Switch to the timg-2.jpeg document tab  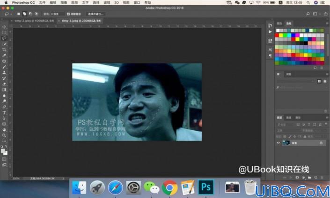[34, 21]
